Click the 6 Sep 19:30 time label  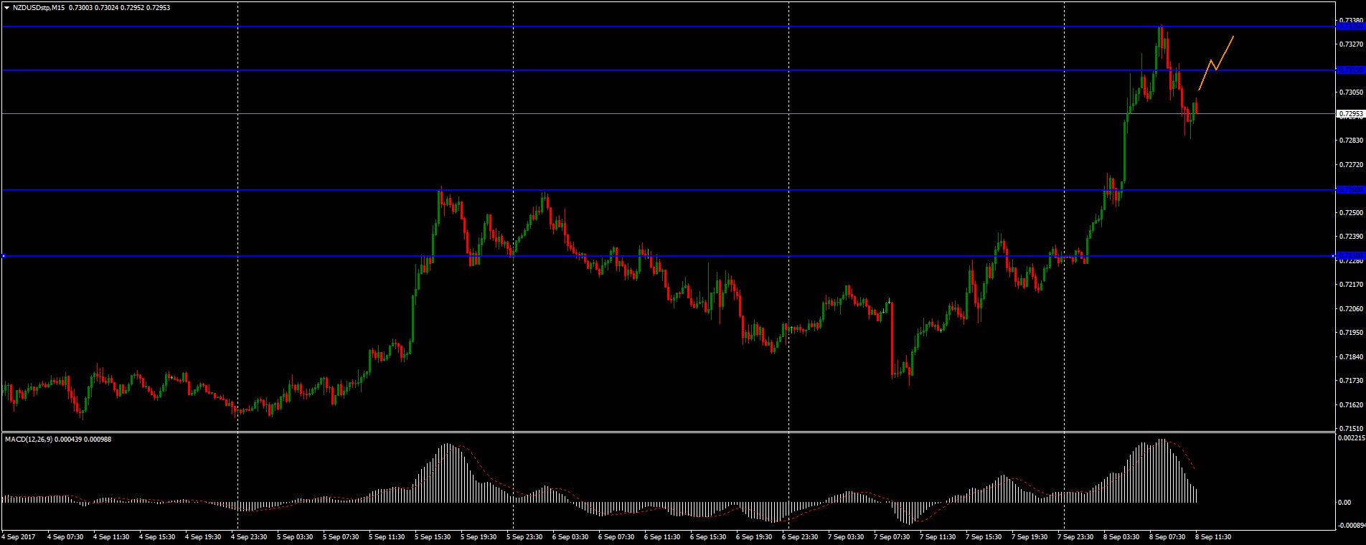pos(755,536)
